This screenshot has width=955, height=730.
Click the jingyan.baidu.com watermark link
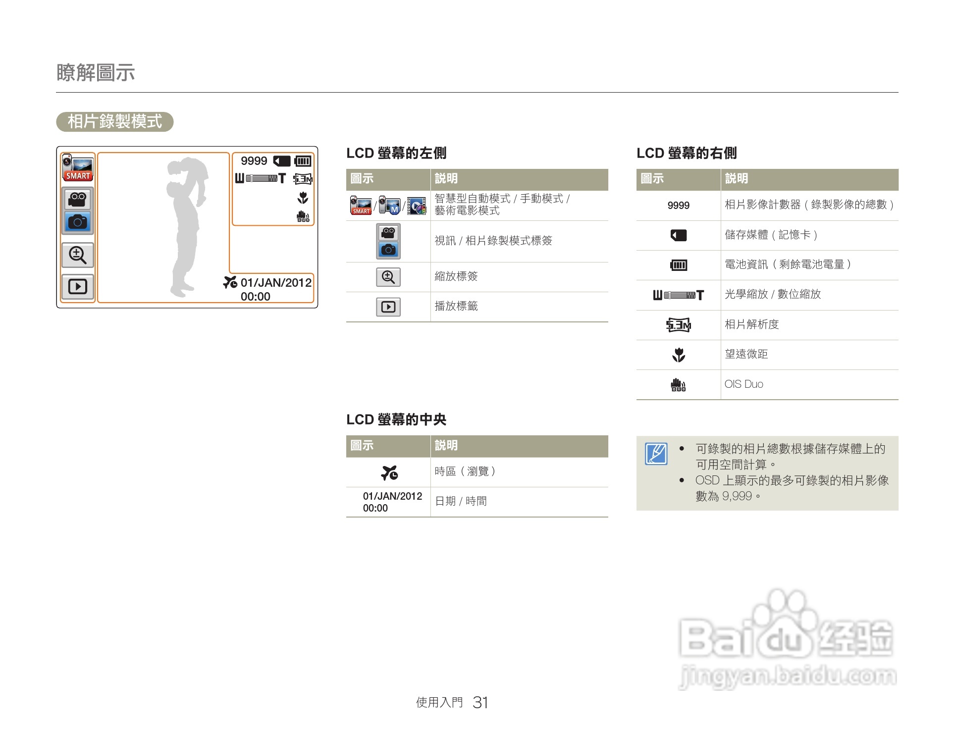pos(787,677)
